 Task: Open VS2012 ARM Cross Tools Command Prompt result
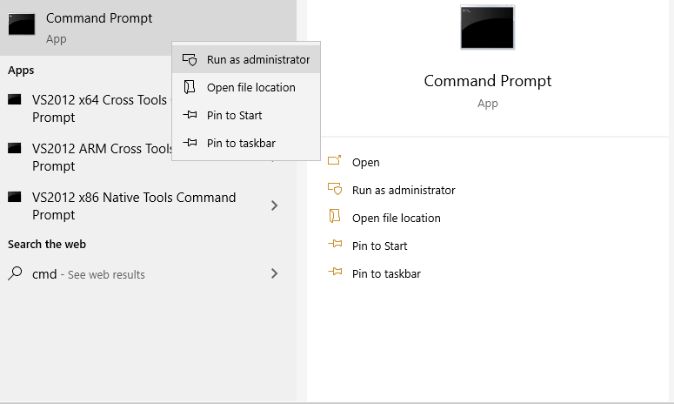coord(87,157)
